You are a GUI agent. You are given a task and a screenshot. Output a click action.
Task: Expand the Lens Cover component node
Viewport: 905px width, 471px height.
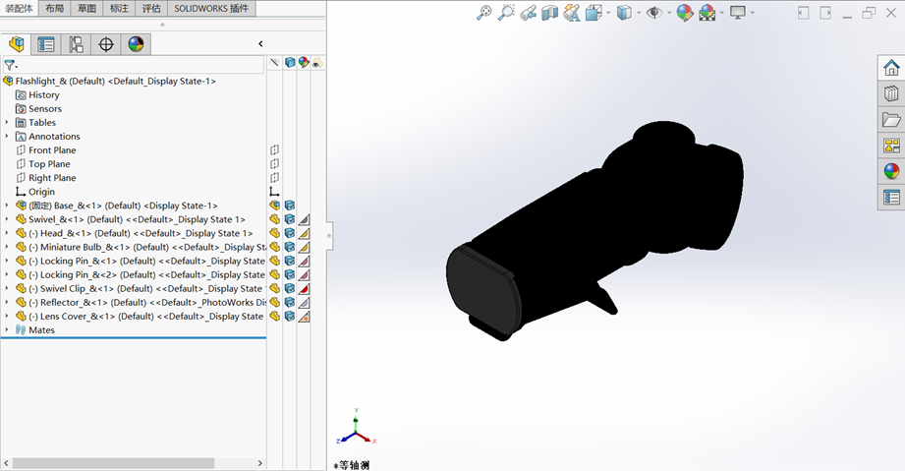[x=7, y=317]
